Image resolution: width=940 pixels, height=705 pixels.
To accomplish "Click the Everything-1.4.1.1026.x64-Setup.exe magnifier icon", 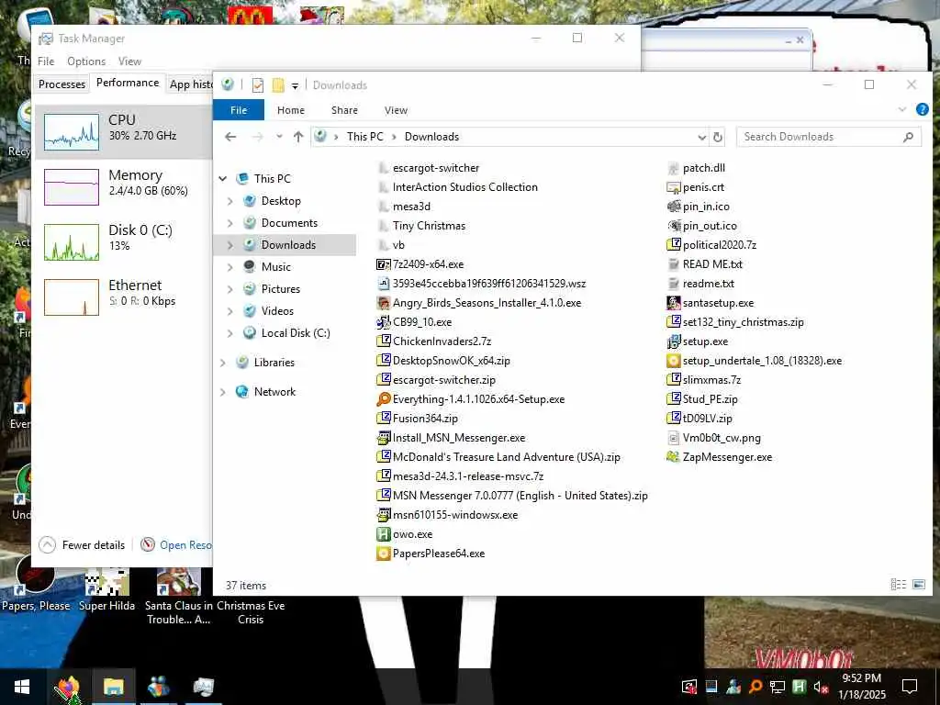I will click(x=383, y=399).
